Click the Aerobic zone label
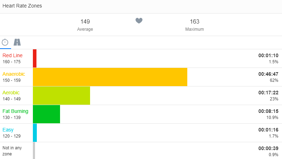 coord(11,93)
